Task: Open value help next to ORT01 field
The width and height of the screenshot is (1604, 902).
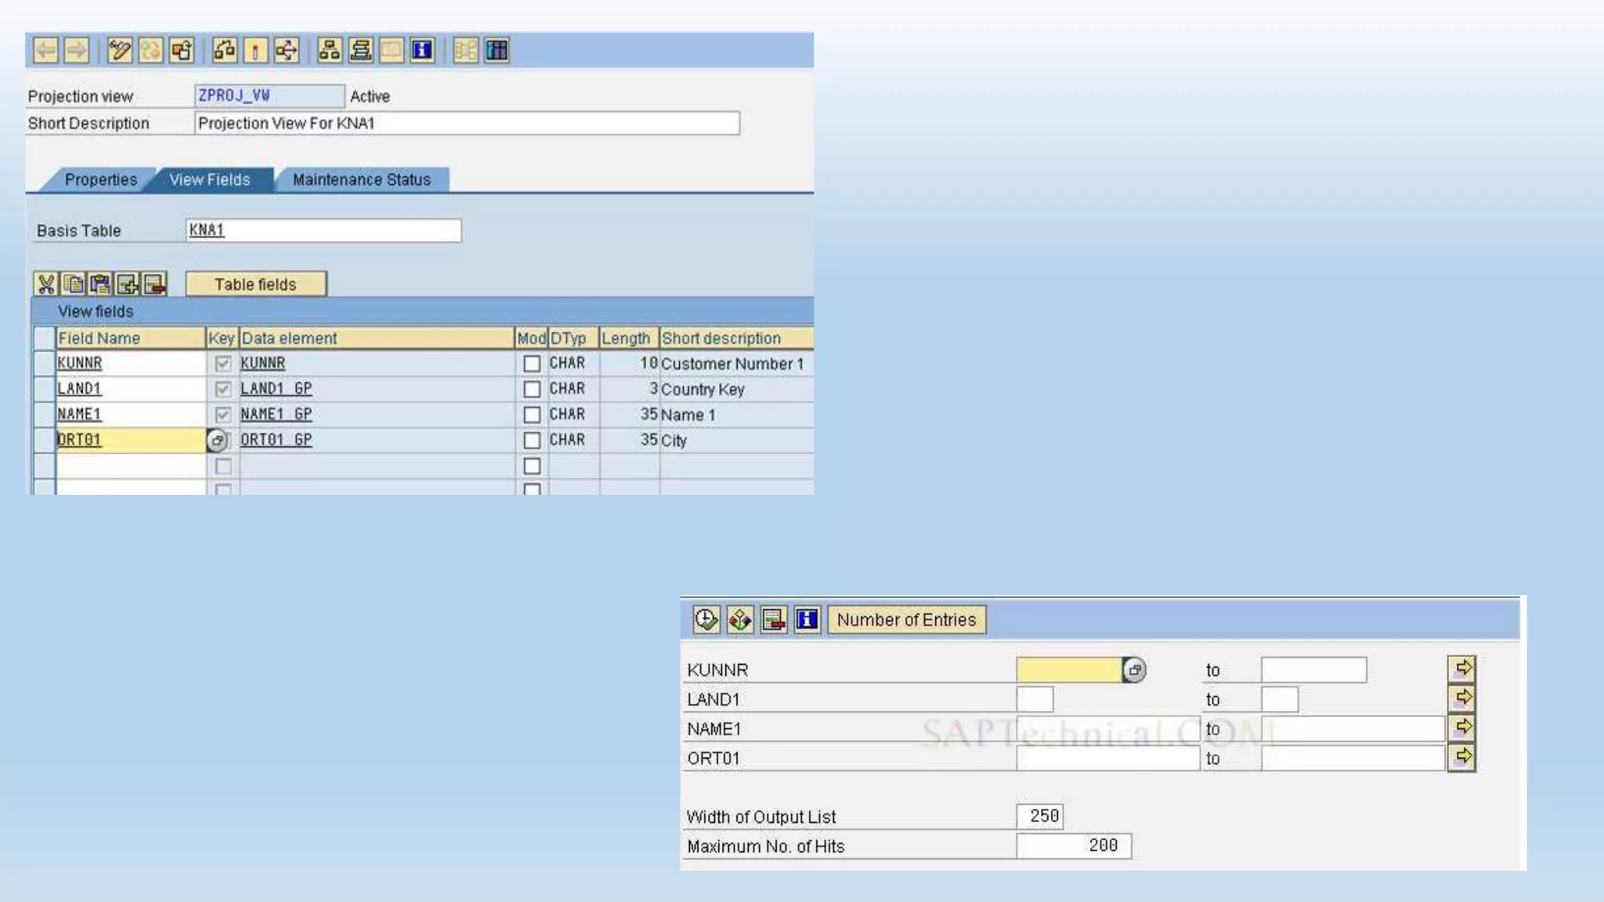Action: point(217,441)
